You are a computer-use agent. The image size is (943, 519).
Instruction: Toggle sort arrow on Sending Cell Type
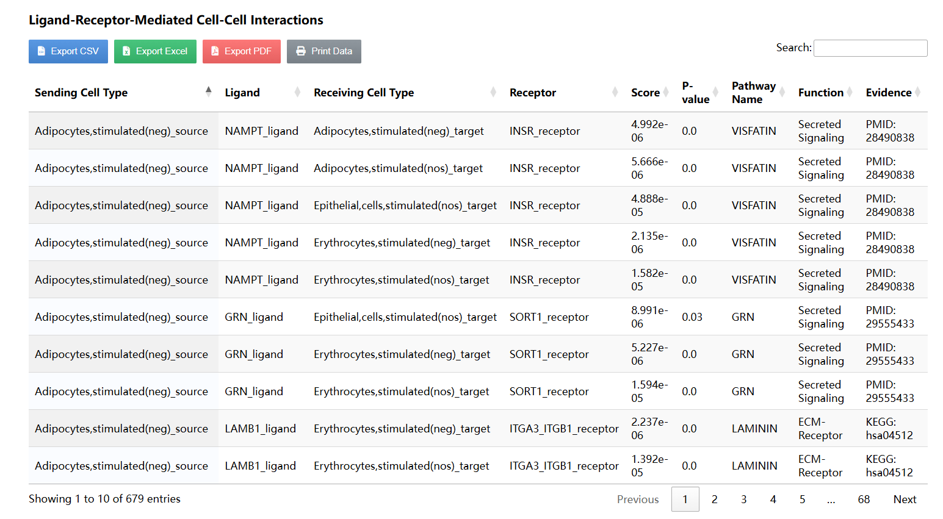209,92
